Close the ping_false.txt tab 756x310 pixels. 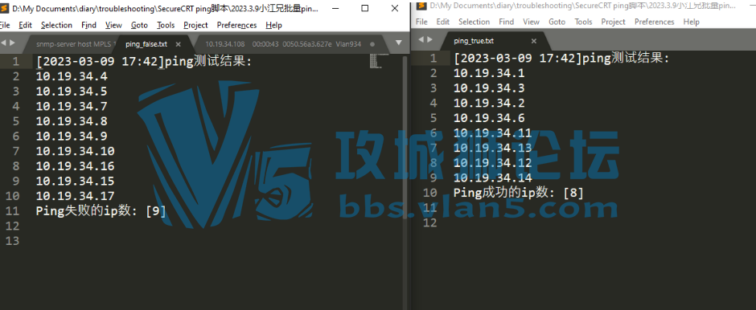pyautogui.click(x=178, y=44)
